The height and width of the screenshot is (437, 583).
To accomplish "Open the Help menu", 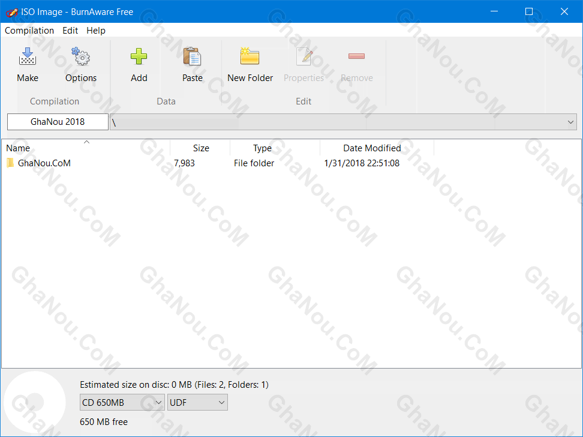I will pos(96,31).
